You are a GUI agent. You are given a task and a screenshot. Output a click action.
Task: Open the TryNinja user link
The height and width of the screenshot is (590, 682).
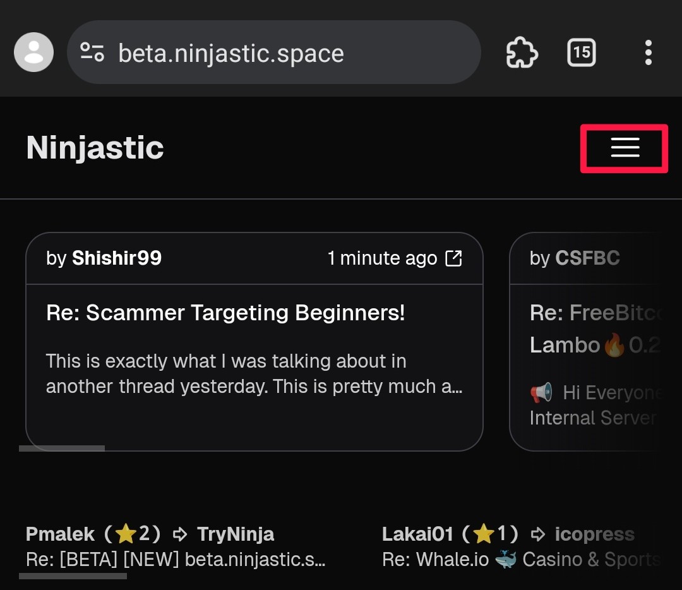pyautogui.click(x=236, y=534)
